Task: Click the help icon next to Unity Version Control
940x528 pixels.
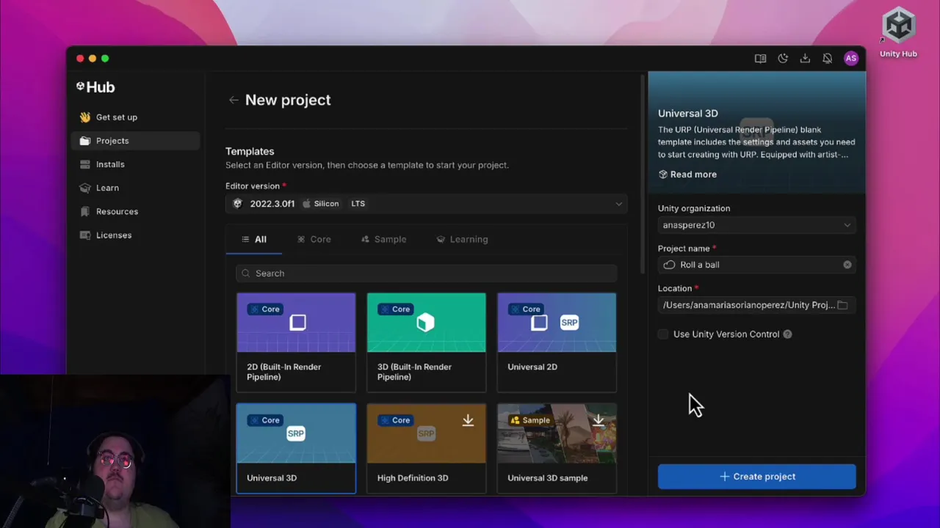Action: pyautogui.click(x=787, y=334)
